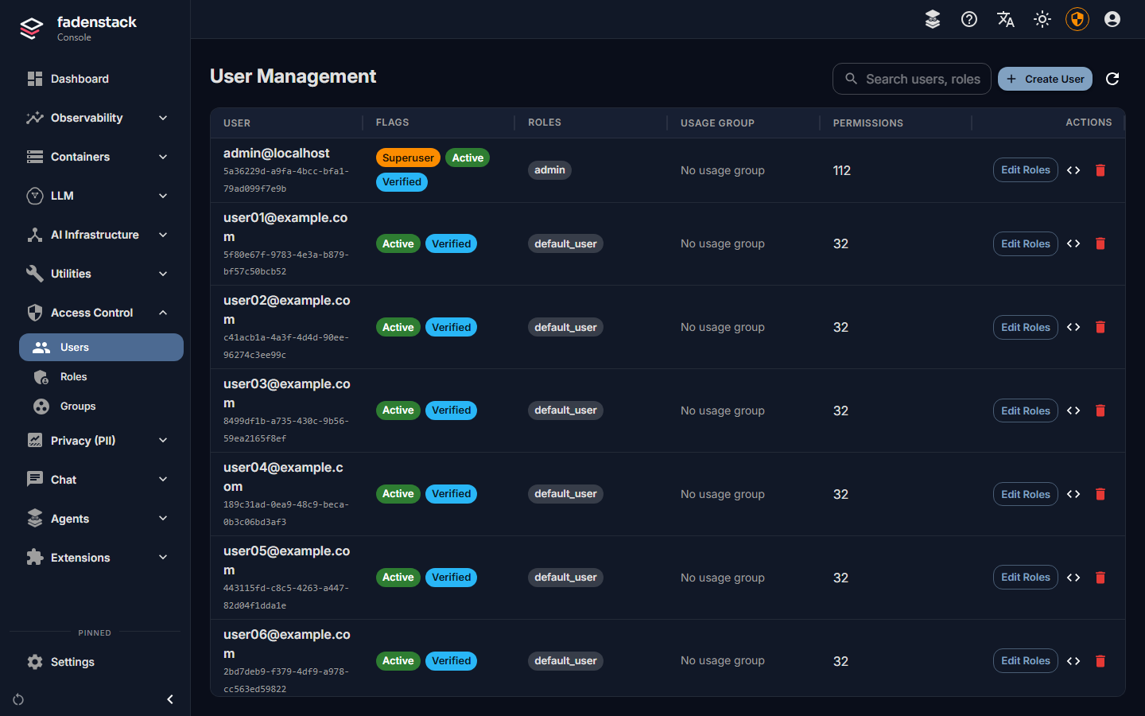This screenshot has height=716, width=1145.
Task: Delete user06@example.com
Action: tap(1100, 661)
